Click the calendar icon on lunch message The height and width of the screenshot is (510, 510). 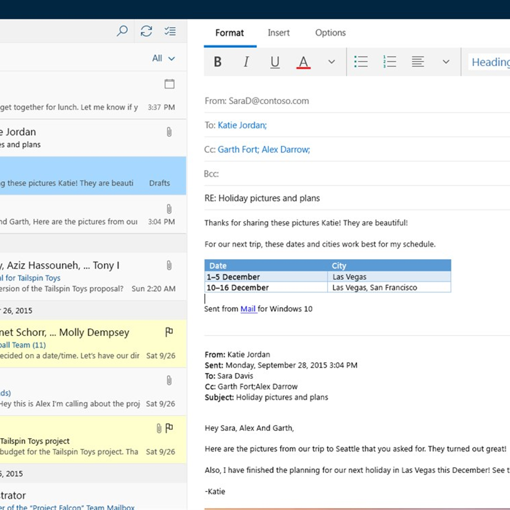[169, 84]
